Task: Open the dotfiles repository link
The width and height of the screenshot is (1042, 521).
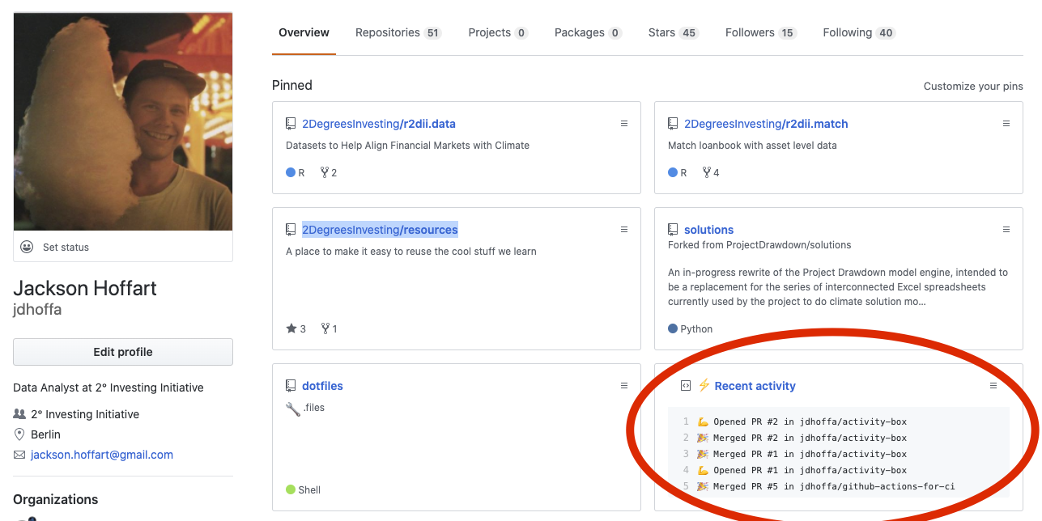Action: pyautogui.click(x=322, y=386)
